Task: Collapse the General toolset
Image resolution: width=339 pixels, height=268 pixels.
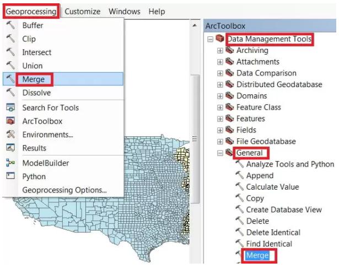Action: click(x=220, y=153)
